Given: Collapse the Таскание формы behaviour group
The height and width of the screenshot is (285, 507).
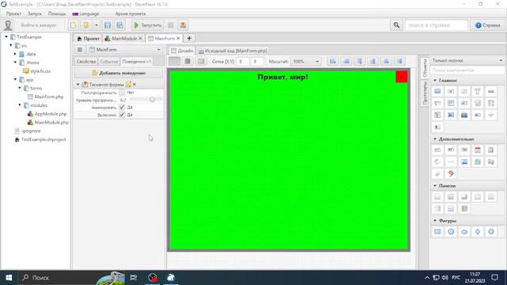Looking at the screenshot, I should coord(78,85).
